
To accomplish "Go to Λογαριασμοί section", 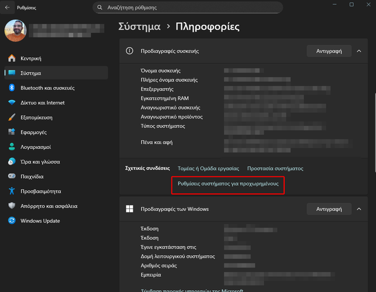I will tap(36, 147).
